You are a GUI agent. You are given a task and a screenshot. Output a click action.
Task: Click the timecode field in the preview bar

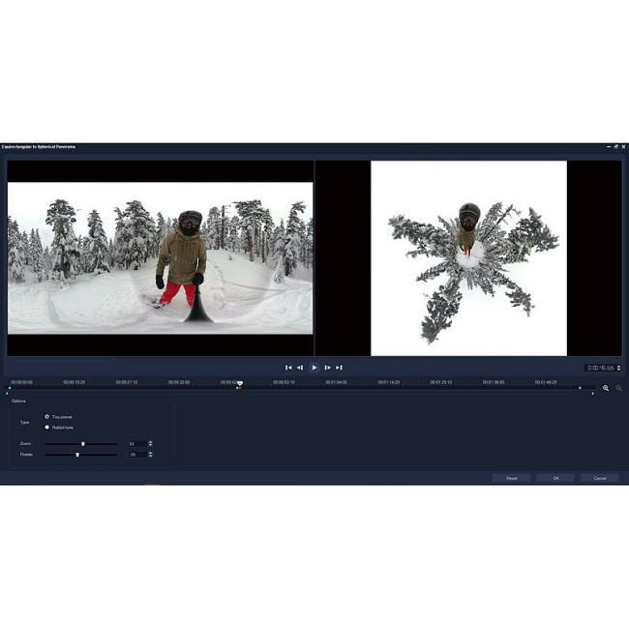(x=600, y=368)
